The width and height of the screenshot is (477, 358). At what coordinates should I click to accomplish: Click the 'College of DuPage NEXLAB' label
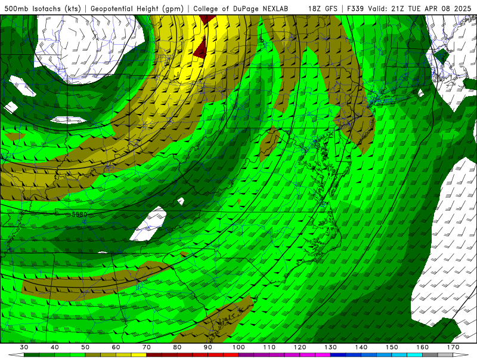point(241,9)
